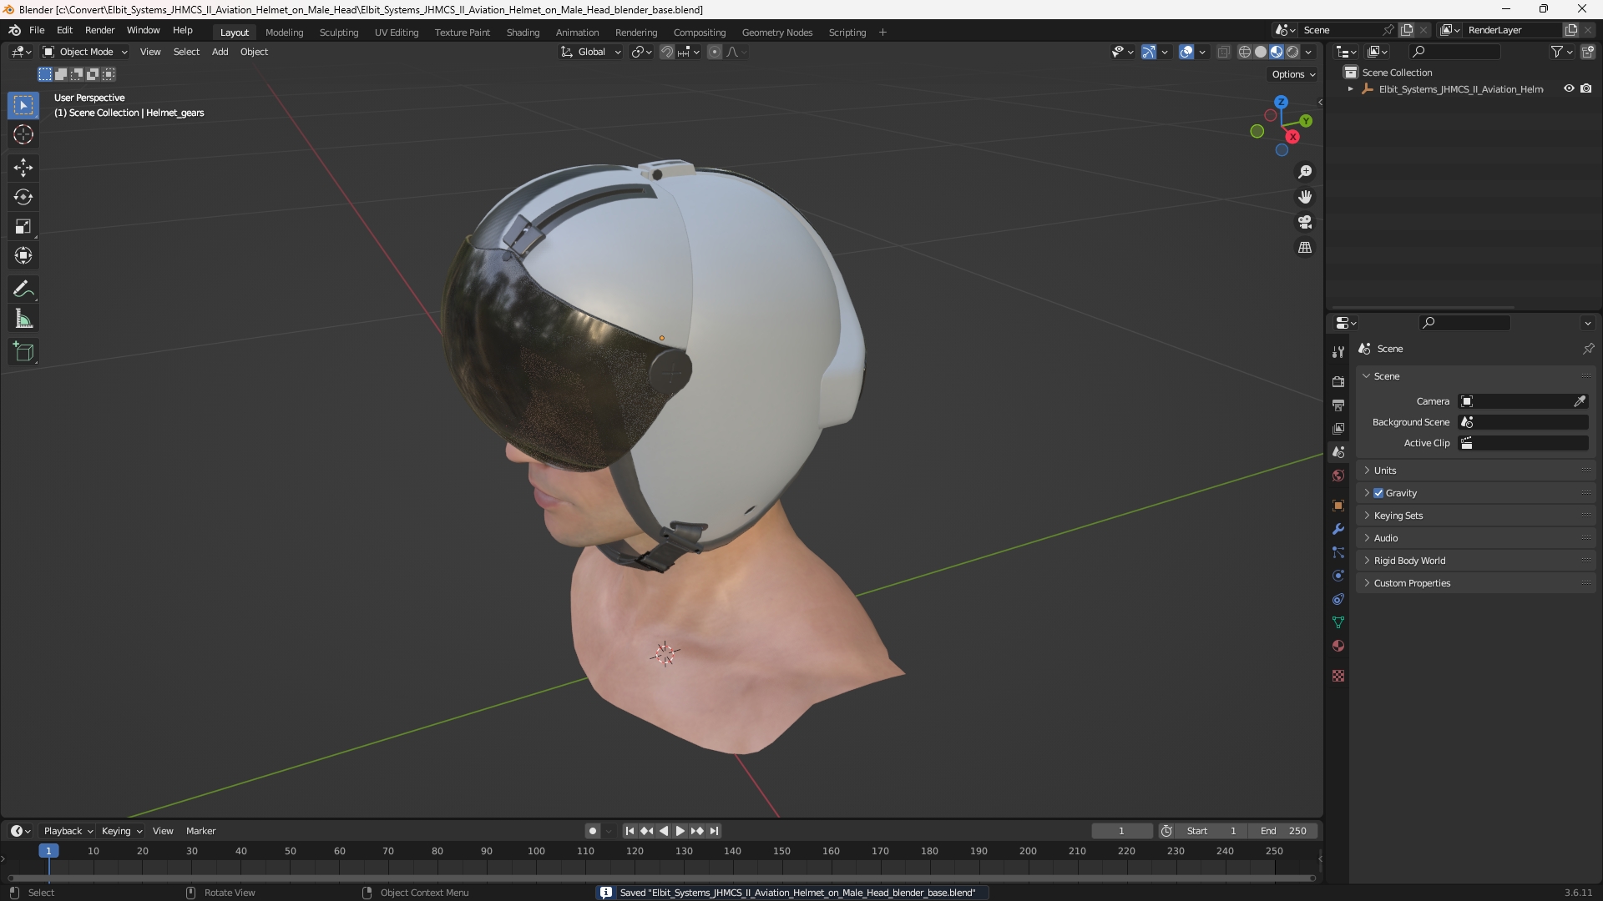The image size is (1603, 901).
Task: Select the Annotate tool
Action: tap(23, 289)
